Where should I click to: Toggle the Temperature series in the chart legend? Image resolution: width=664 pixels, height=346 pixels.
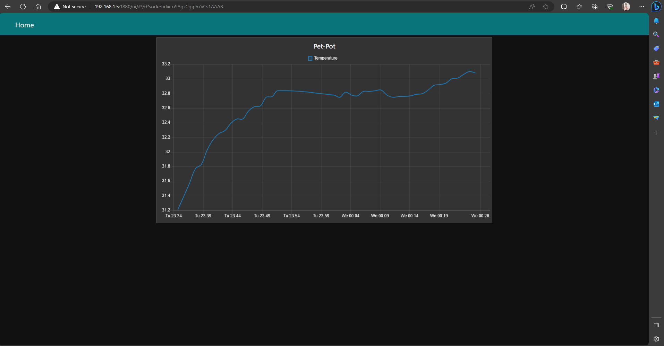tap(323, 58)
